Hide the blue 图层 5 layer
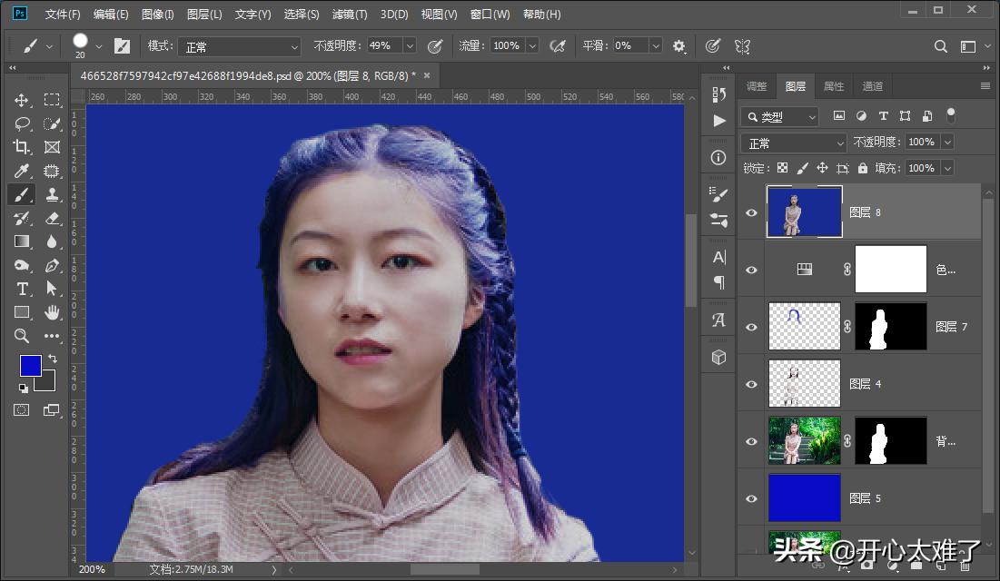Image resolution: width=1000 pixels, height=581 pixels. 751,497
